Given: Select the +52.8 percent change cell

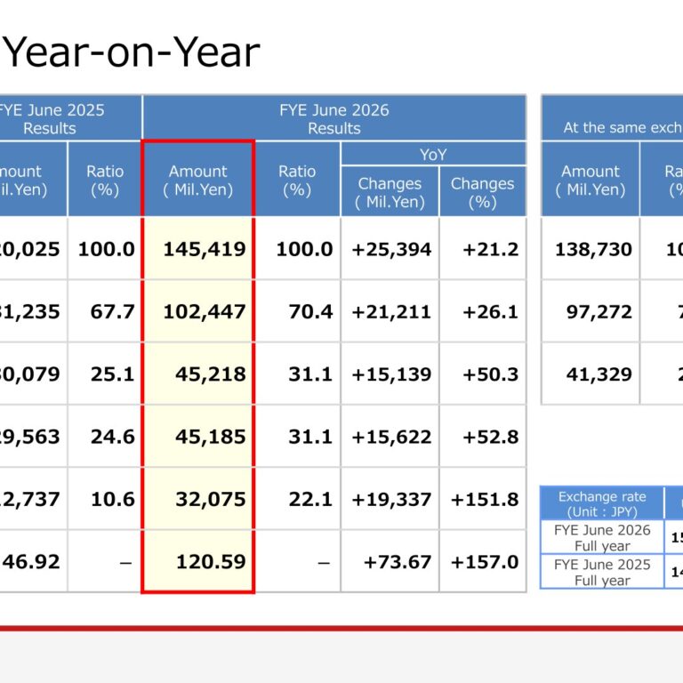Looking at the screenshot, I should (x=483, y=436).
